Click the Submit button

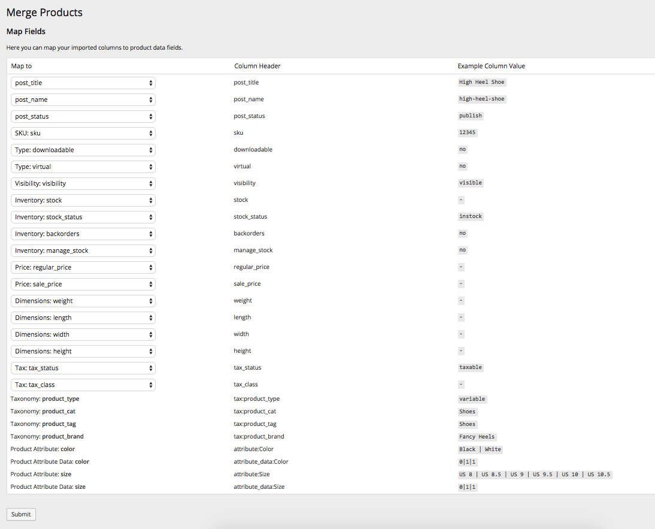tap(21, 514)
